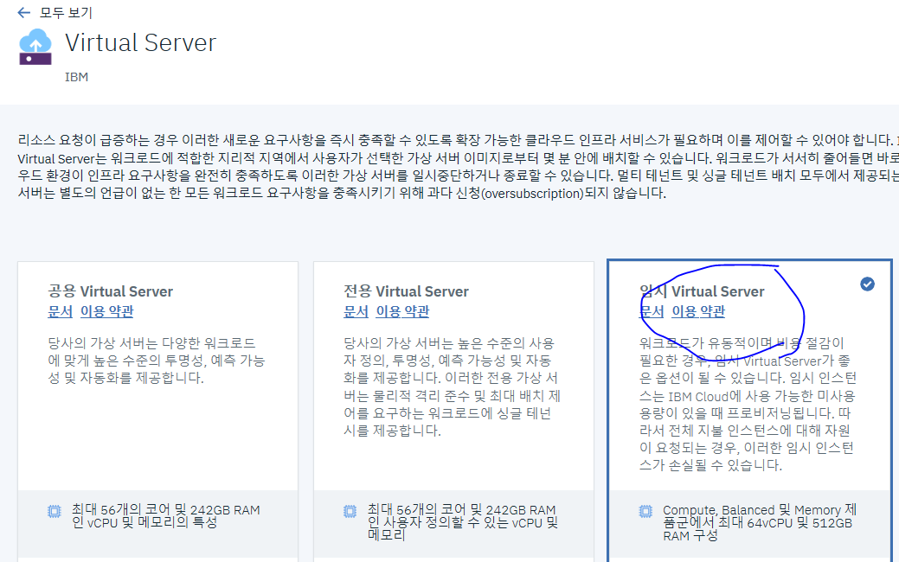Click the intro paragraph mentioning oversubscription

pyautogui.click(x=458, y=167)
